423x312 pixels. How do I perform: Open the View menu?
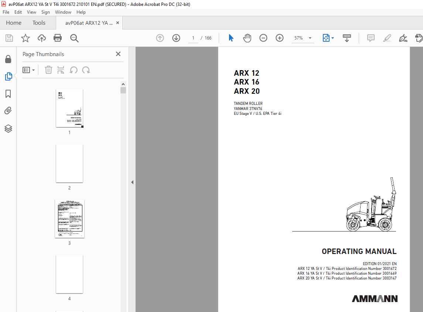pyautogui.click(x=31, y=12)
